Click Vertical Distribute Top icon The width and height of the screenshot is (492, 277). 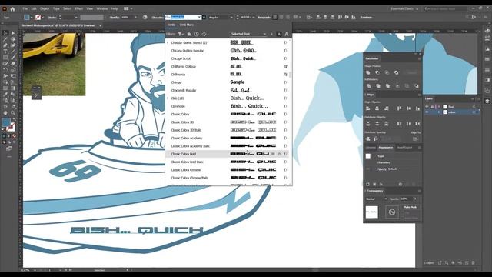368,124
